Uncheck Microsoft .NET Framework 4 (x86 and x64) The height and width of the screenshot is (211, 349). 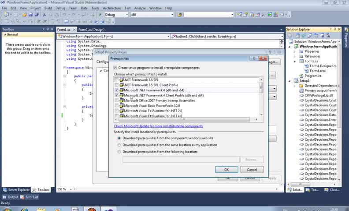116,90
